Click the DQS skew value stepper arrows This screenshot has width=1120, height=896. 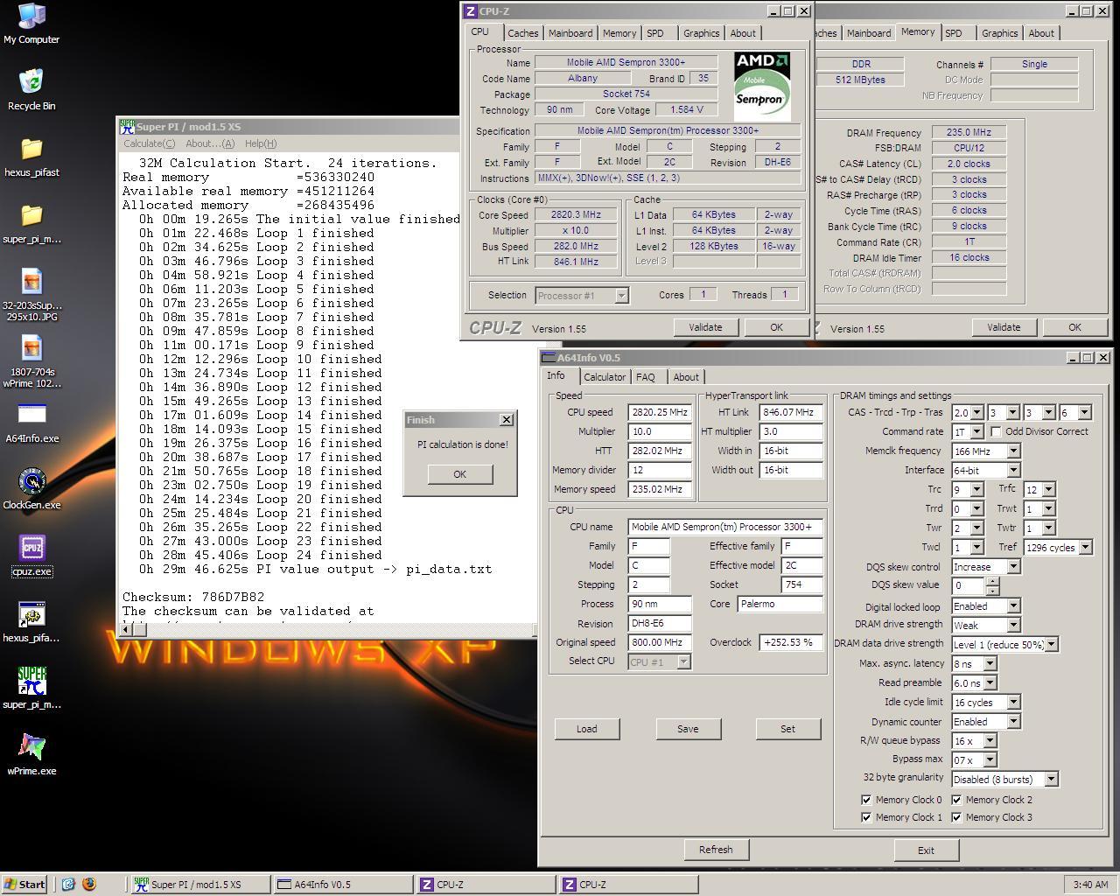992,585
